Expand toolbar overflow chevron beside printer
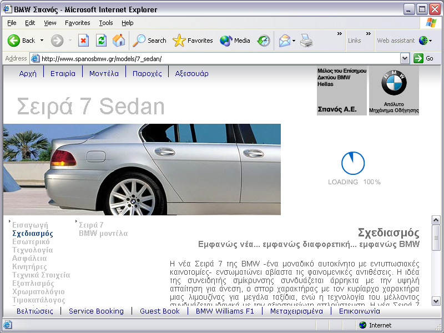Screen dimensions: 444x333 (x=340, y=34)
